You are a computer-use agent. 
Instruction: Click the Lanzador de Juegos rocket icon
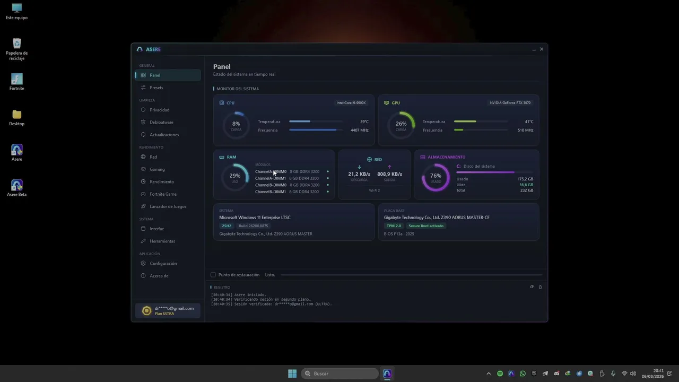pos(143,206)
